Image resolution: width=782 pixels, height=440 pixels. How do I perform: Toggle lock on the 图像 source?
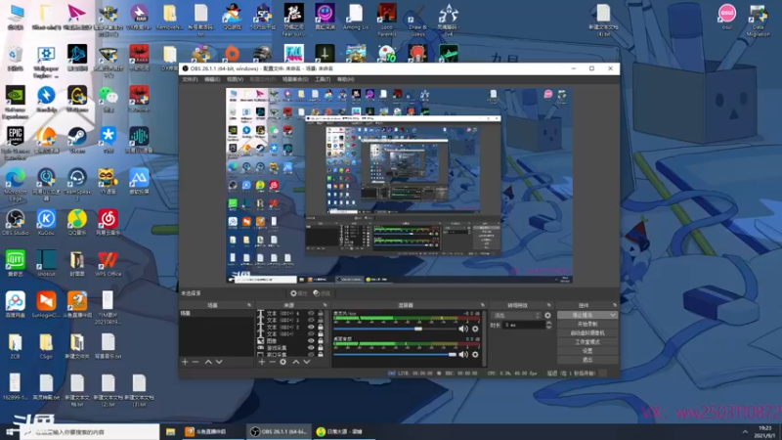click(x=321, y=340)
